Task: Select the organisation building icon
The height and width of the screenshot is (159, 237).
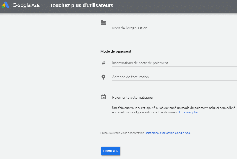Action: pyautogui.click(x=103, y=22)
